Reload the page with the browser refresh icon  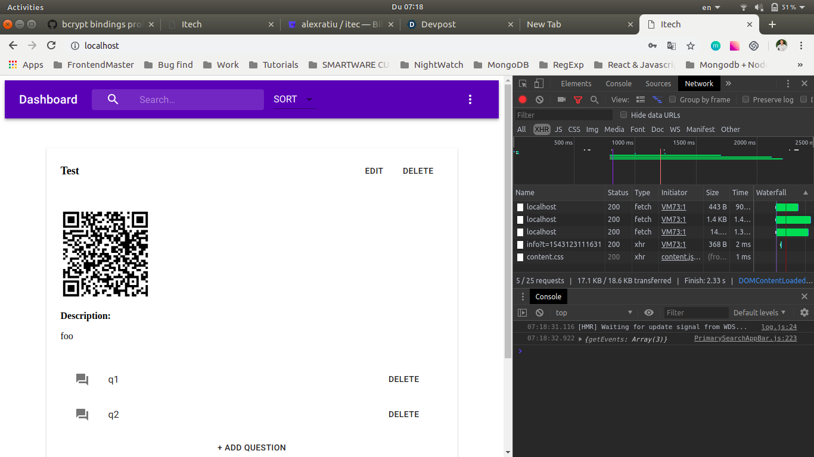click(x=51, y=45)
